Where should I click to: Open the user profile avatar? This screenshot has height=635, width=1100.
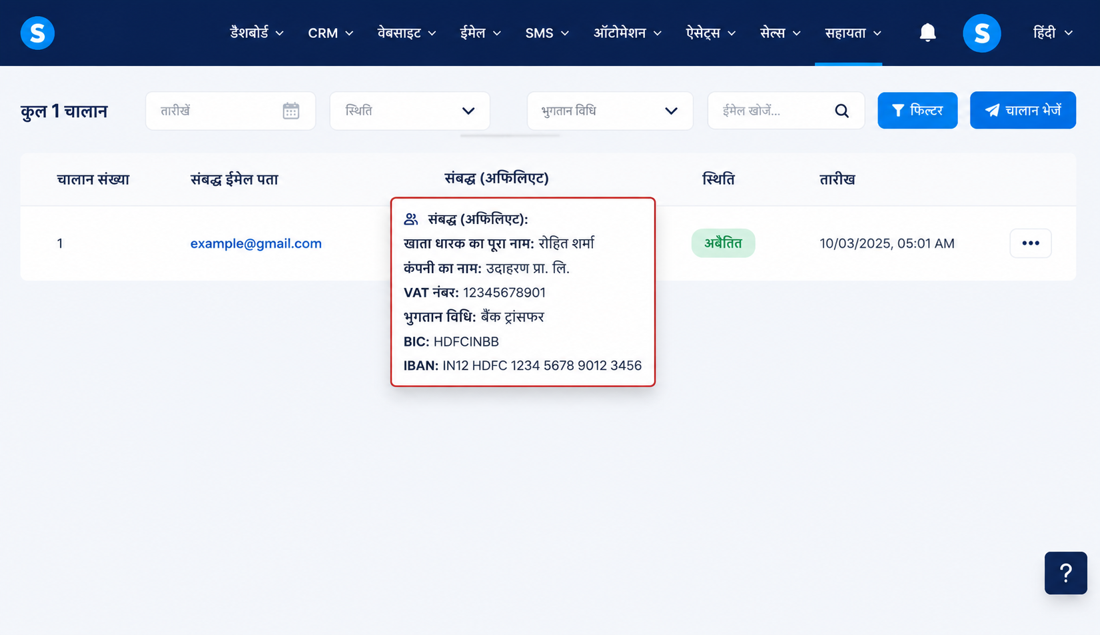(x=981, y=33)
